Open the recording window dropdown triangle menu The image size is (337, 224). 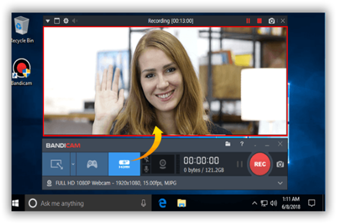48,21
